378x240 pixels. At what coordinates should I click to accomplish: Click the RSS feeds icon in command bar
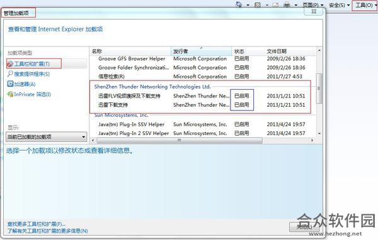(x=258, y=5)
